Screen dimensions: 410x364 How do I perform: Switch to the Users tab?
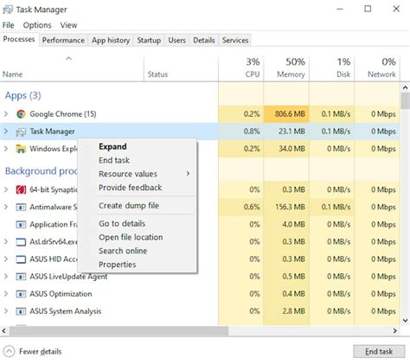click(176, 40)
